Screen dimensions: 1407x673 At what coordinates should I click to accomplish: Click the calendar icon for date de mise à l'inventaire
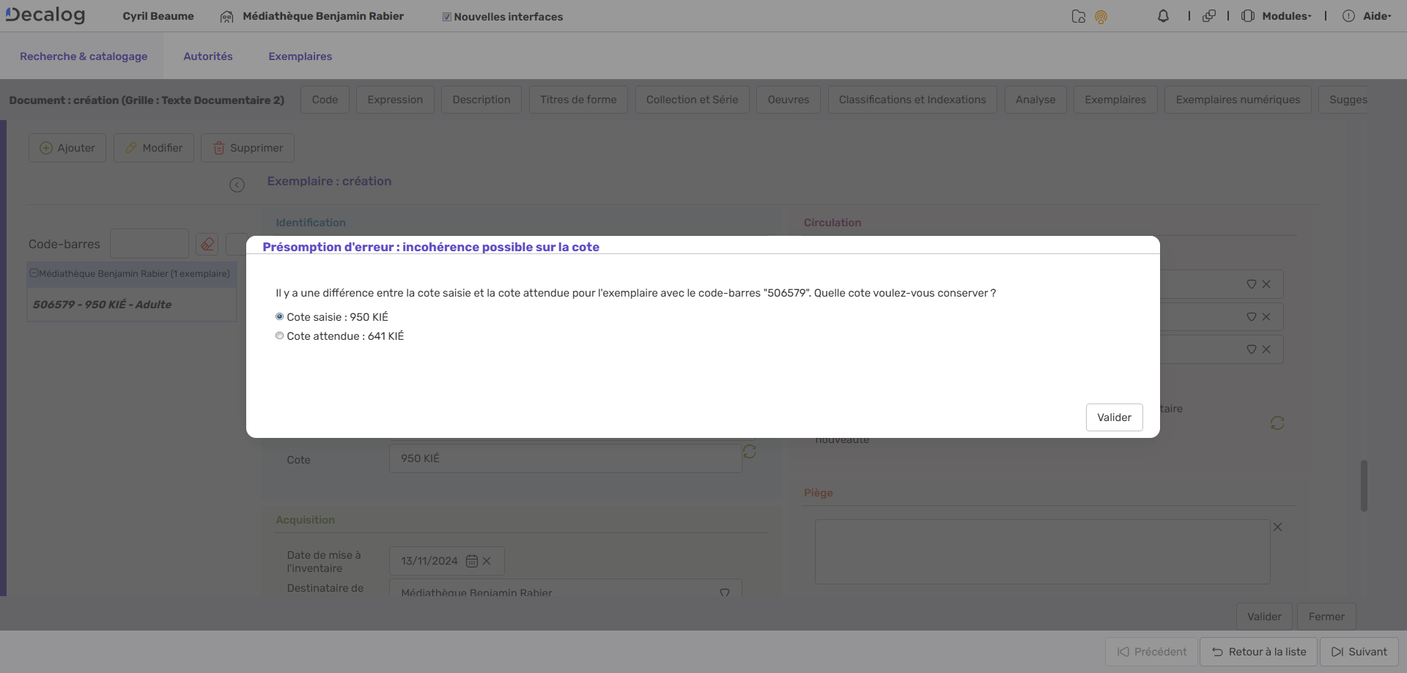[472, 561]
